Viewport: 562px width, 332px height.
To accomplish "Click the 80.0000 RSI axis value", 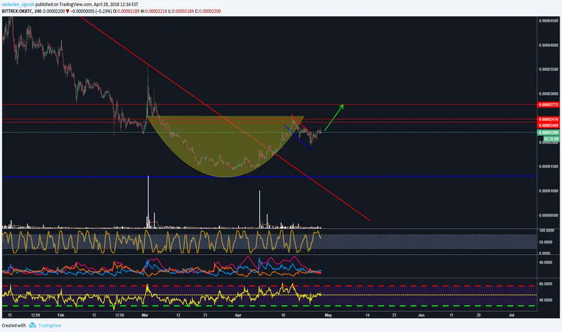I will click(546, 284).
